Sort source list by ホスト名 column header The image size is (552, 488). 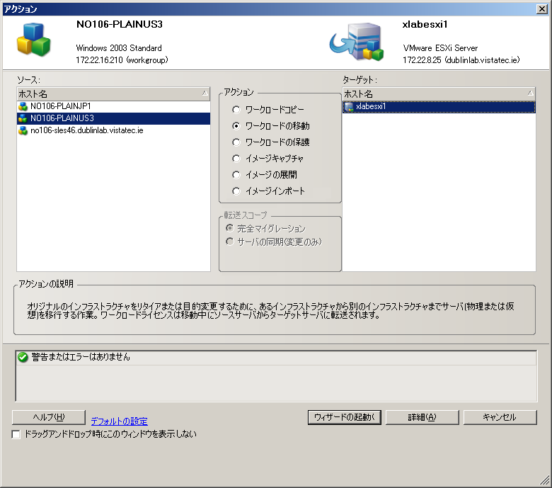tap(113, 94)
